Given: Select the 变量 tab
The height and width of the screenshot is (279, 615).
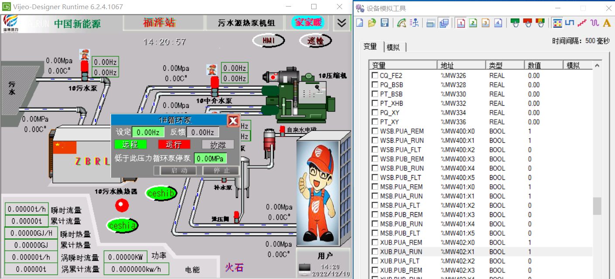Looking at the screenshot, I should 370,47.
